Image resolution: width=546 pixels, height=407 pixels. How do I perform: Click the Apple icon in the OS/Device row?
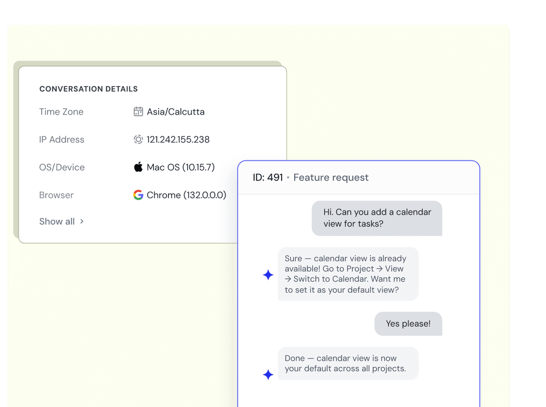click(x=138, y=167)
